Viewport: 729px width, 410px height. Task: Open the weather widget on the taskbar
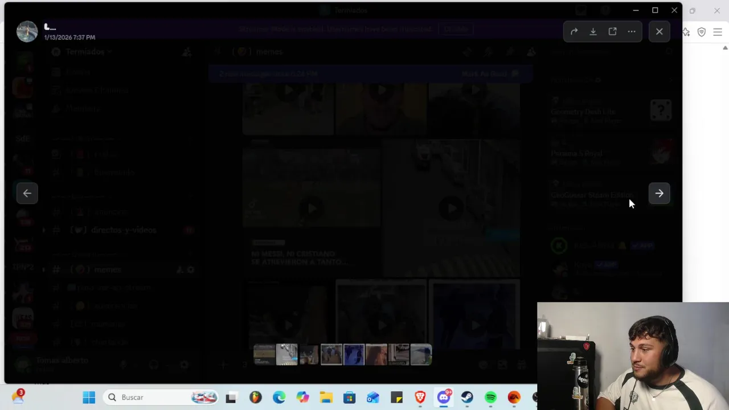click(18, 396)
